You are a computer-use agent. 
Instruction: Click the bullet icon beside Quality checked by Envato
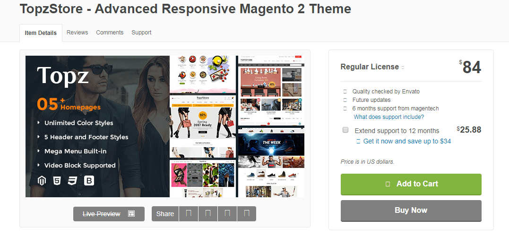pyautogui.click(x=345, y=92)
